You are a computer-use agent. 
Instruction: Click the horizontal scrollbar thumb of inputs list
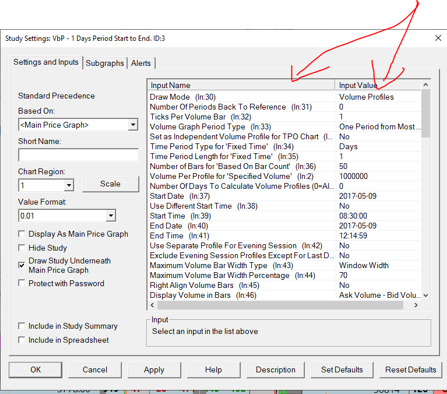pyautogui.click(x=280, y=305)
